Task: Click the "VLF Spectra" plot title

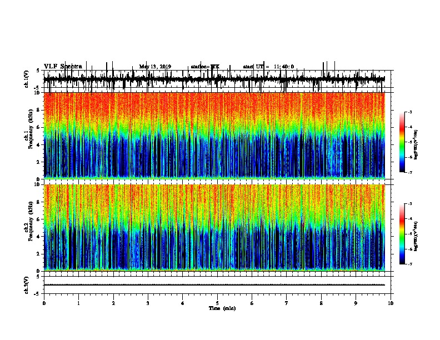Action: click(63, 67)
